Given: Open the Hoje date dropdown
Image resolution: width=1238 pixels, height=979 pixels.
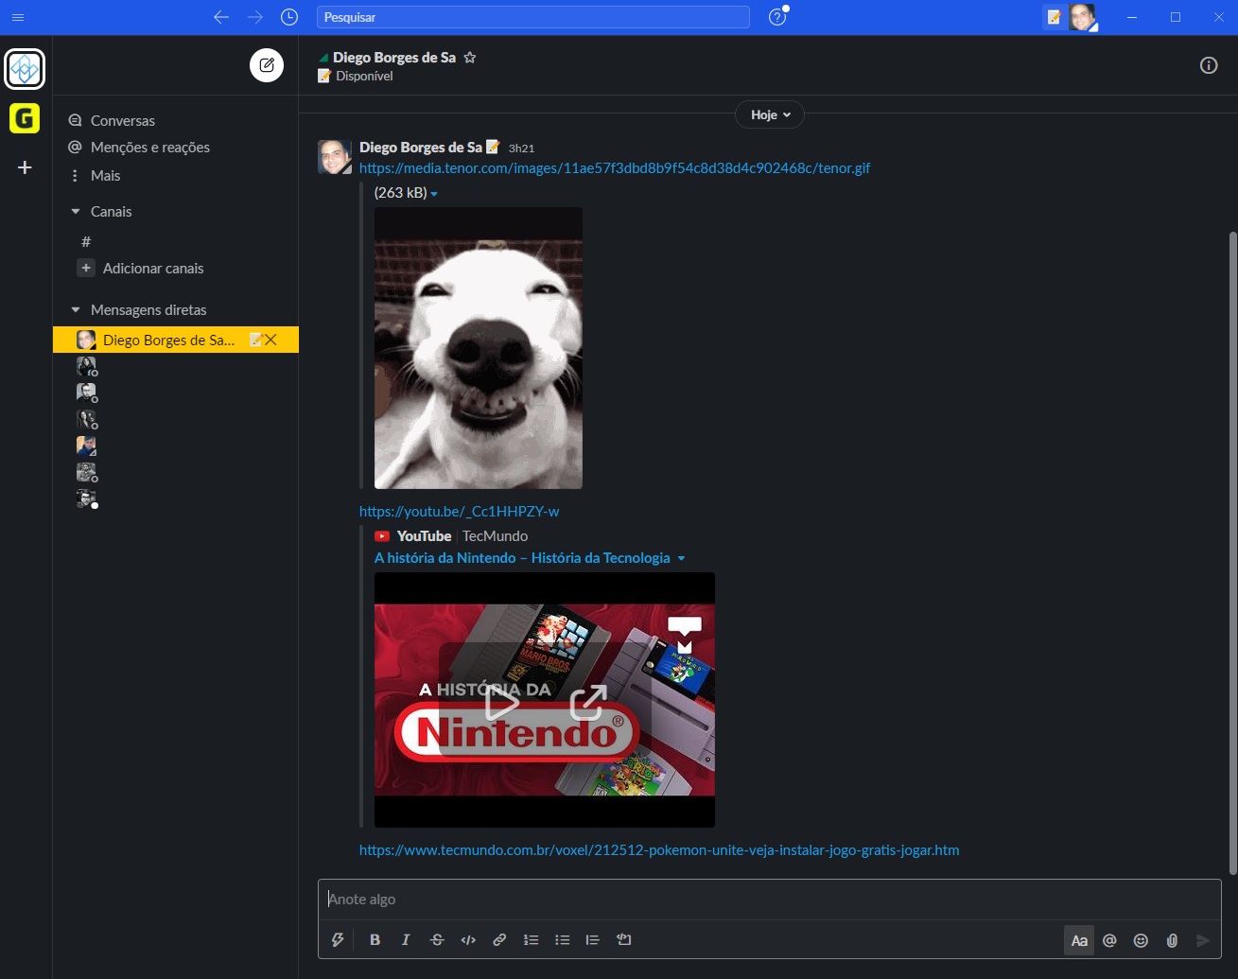Looking at the screenshot, I should [x=770, y=114].
